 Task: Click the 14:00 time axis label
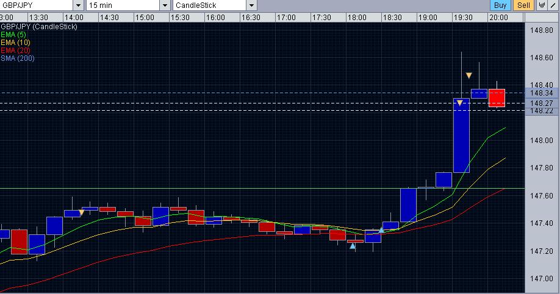tap(74, 18)
